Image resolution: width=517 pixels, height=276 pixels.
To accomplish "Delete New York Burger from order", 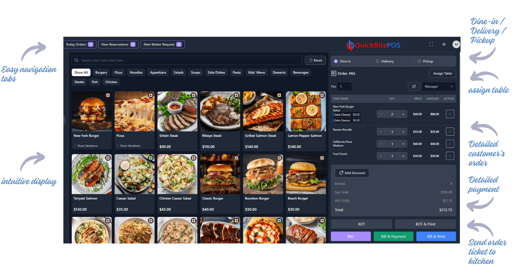I will (450, 114).
